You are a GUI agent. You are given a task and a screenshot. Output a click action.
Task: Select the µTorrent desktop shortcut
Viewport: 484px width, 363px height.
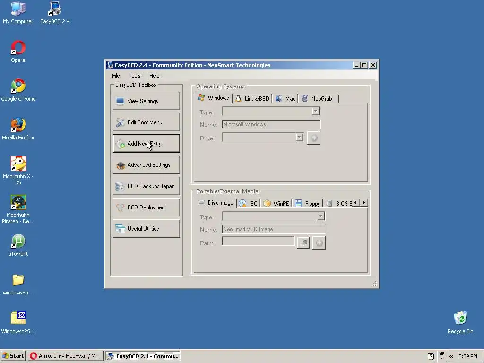click(18, 245)
